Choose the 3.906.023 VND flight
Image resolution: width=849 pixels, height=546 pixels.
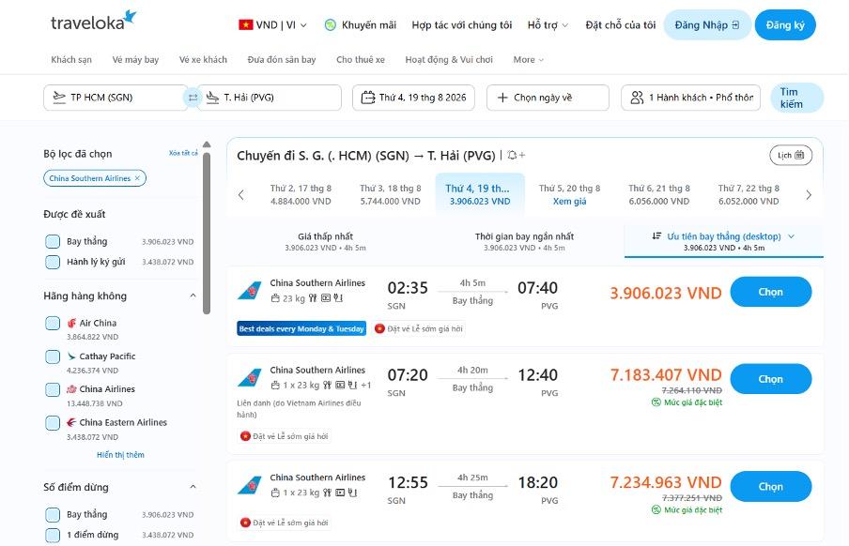point(770,292)
